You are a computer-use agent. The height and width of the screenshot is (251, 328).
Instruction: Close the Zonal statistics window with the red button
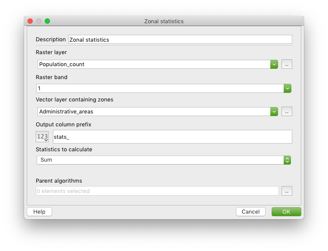[30, 21]
